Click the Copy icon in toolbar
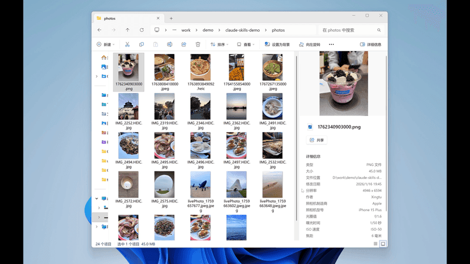470x264 pixels. [x=142, y=45]
